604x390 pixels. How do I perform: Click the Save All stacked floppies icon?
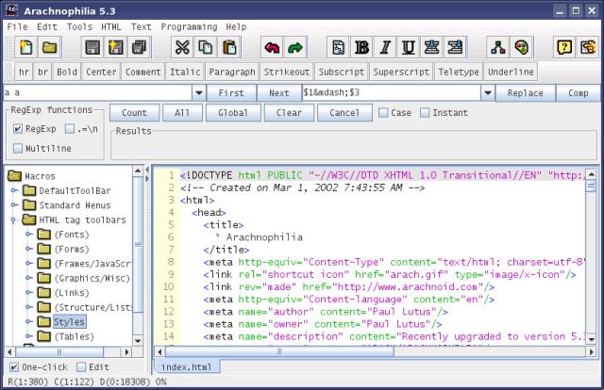coord(139,48)
